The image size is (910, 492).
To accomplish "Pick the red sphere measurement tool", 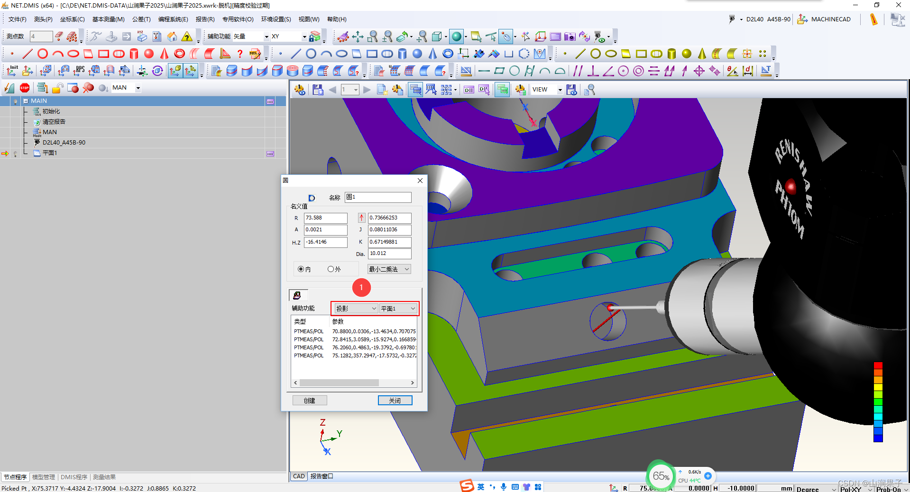I will click(149, 54).
